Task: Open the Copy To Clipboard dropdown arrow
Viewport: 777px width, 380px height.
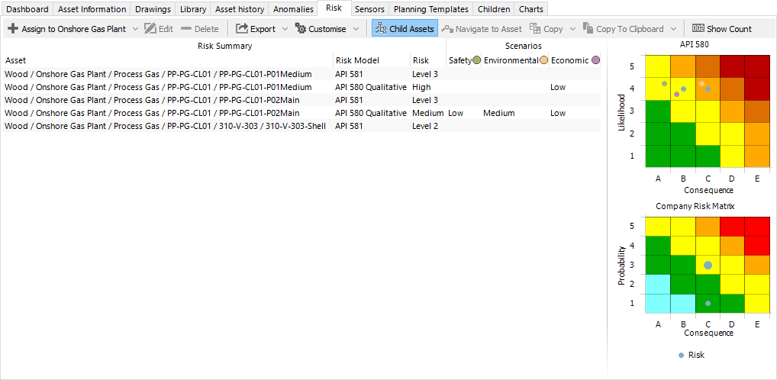Action: (673, 29)
